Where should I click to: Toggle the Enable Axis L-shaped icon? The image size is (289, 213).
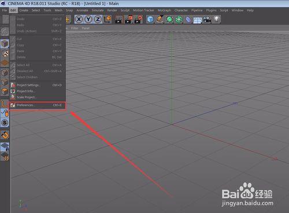pyautogui.click(x=4, y=104)
